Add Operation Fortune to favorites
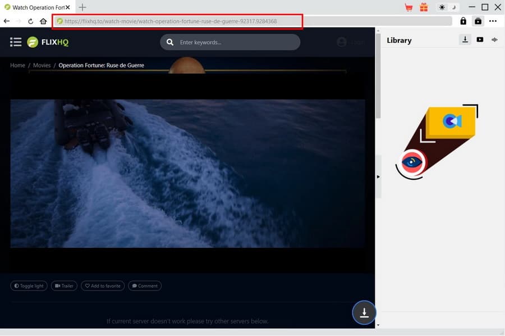The height and width of the screenshot is (336, 505). click(103, 285)
